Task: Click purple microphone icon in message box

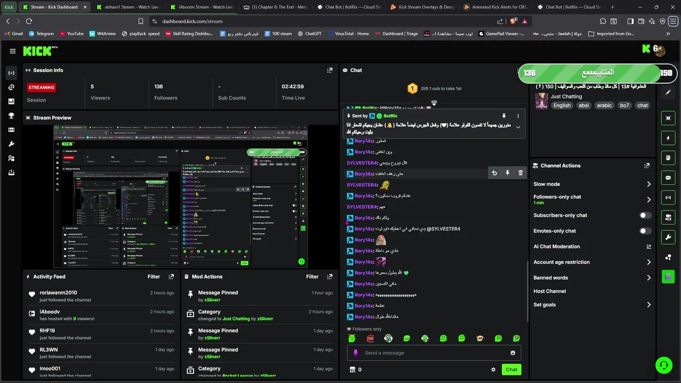Action: (356, 353)
